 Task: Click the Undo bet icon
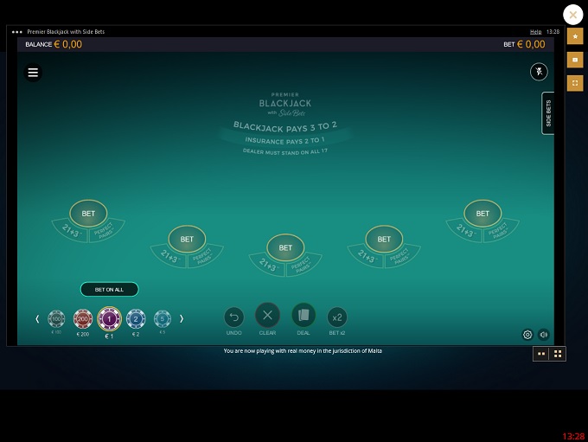coord(233,317)
